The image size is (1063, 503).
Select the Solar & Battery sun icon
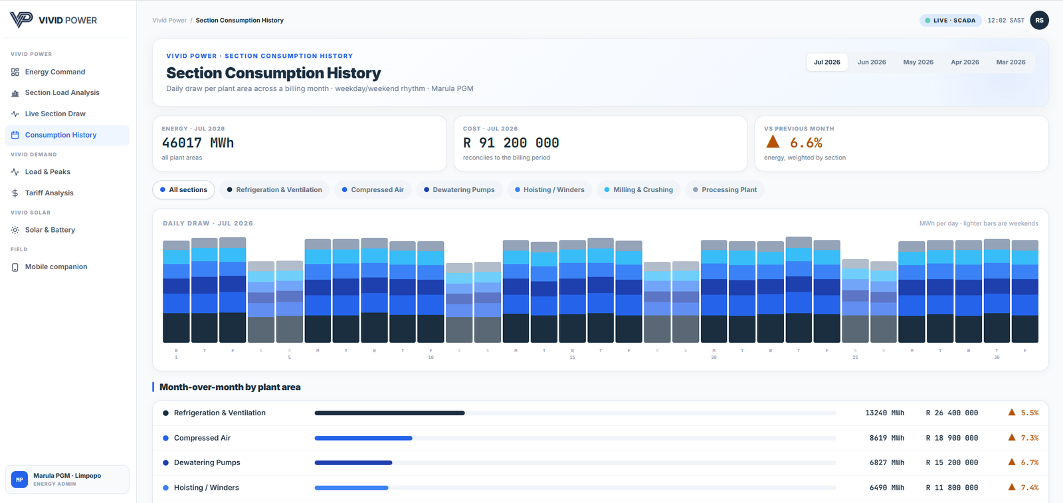[x=15, y=230]
